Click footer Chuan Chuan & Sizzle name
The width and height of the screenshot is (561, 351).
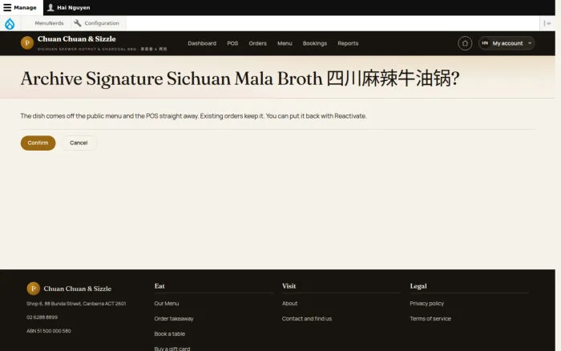[77, 288]
